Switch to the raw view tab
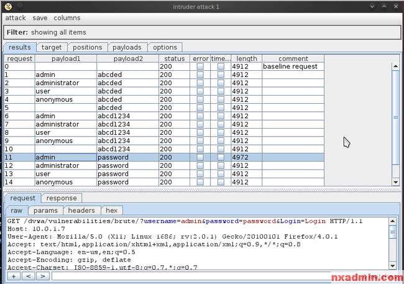Viewport: 404px width, 284px height. 17,211
